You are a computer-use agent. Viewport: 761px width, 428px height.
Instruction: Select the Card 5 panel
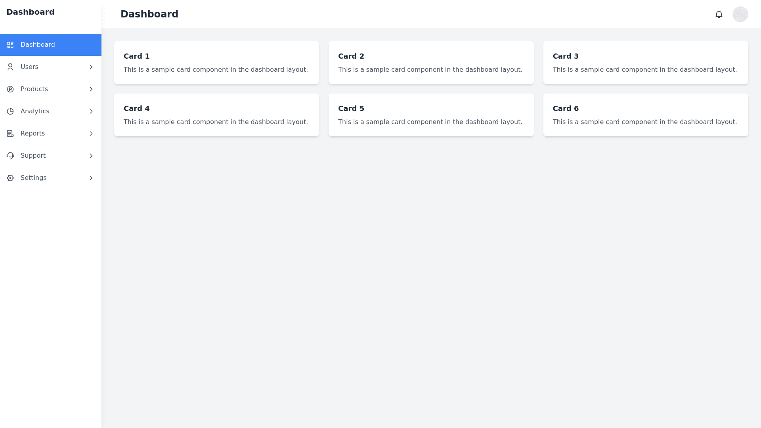(x=431, y=115)
